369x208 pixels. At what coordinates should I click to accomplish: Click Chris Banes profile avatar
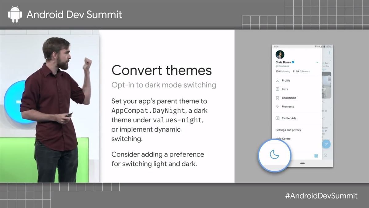tap(280, 55)
